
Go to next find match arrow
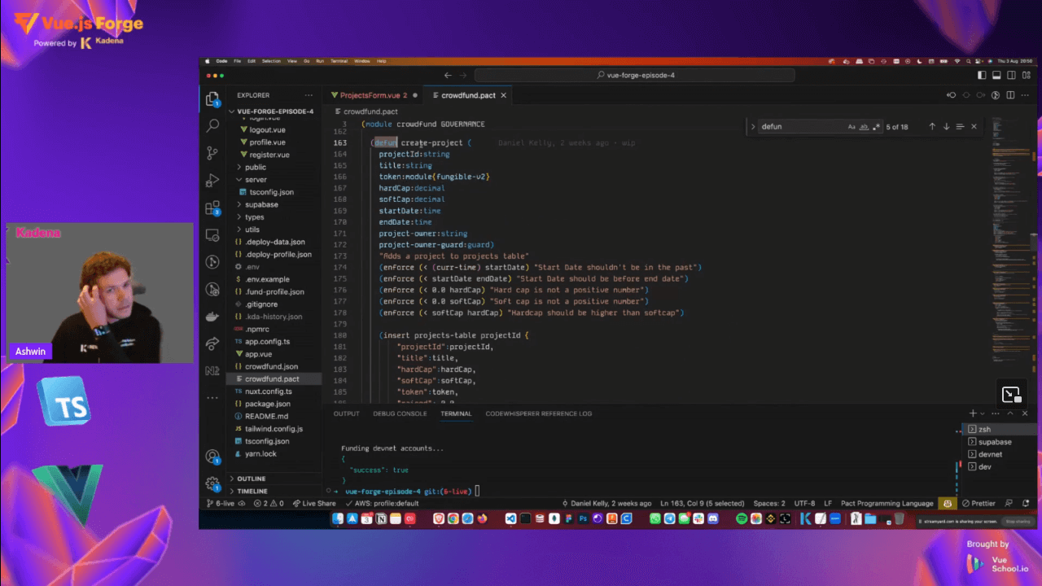click(x=946, y=127)
